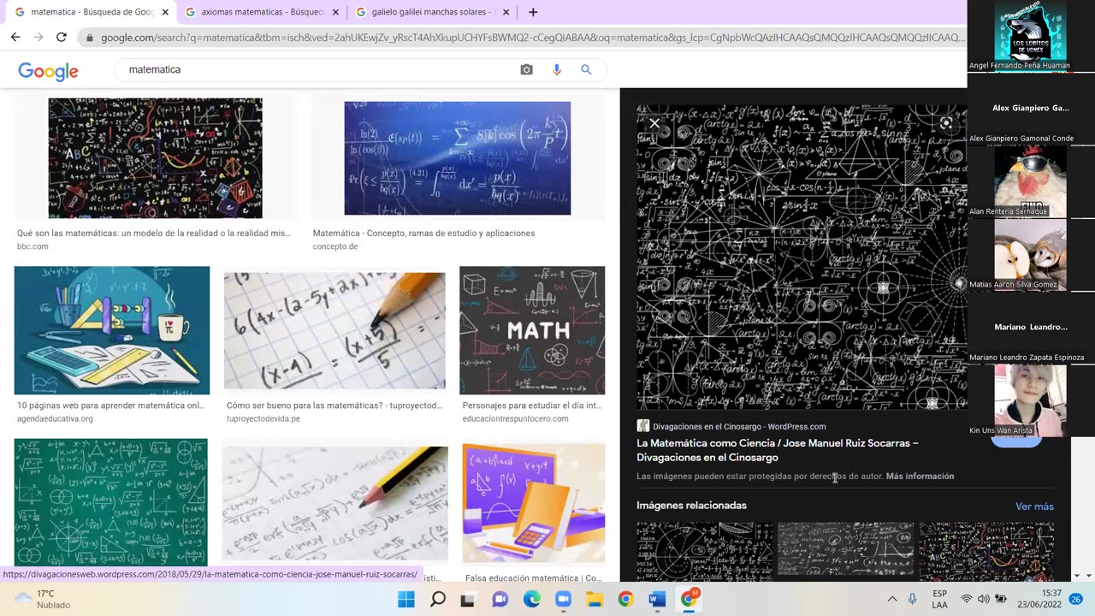1095x616 pixels.
Task: Switch to the 'axiomas matematicas' tab
Action: pyautogui.click(x=262, y=12)
